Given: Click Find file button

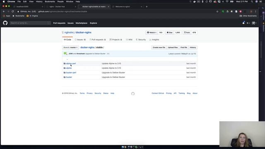Looking at the screenshot, I should 184,48.
